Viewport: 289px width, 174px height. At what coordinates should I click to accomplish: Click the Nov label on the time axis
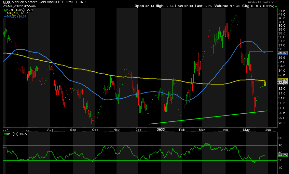point(117,130)
